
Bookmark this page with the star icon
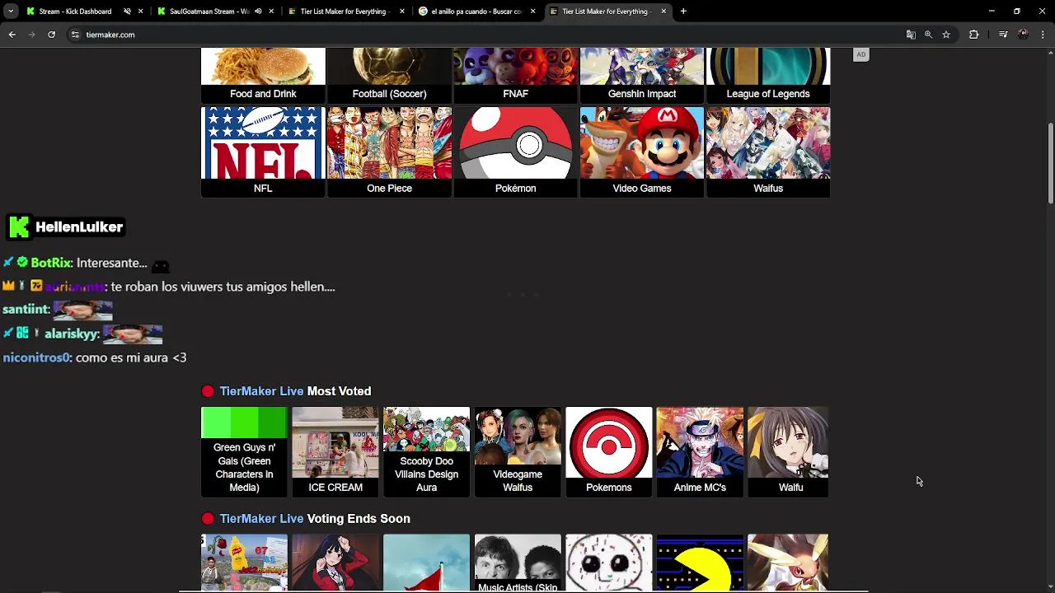pyautogui.click(x=946, y=35)
